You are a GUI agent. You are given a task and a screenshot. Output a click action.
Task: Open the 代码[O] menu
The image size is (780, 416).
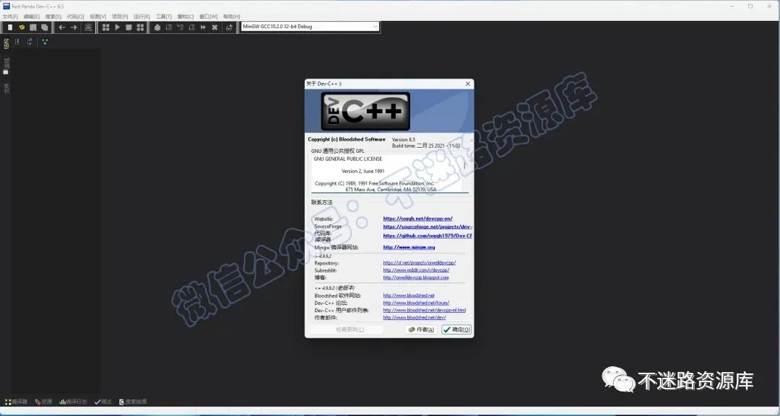(75, 17)
